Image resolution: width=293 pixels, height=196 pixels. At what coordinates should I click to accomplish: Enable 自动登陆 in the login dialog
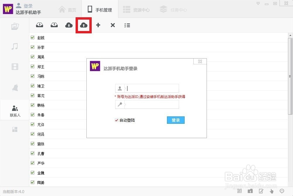coord(116,120)
